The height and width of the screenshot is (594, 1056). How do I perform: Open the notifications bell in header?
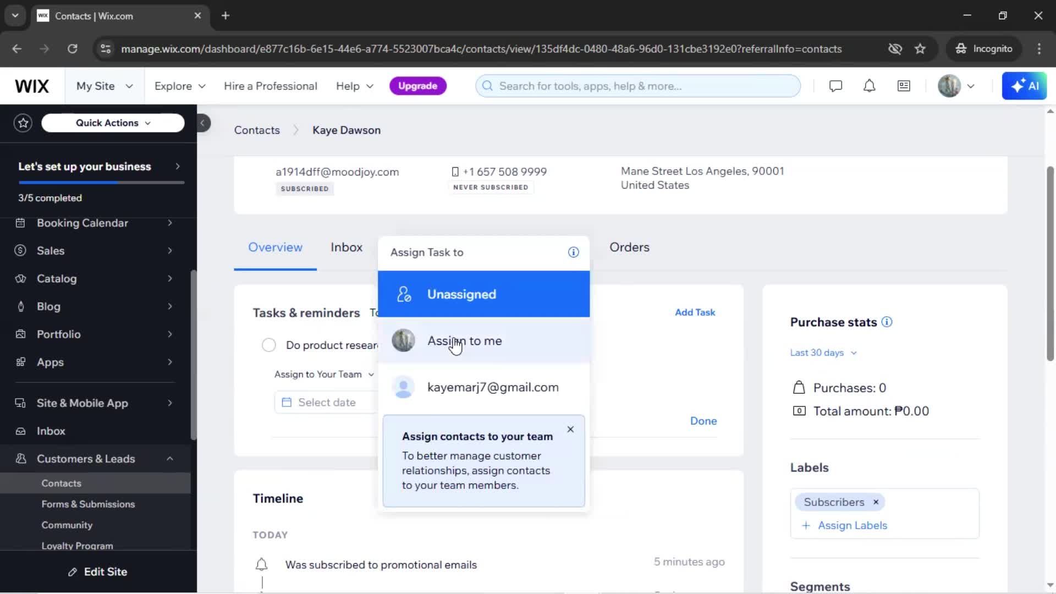coord(869,86)
